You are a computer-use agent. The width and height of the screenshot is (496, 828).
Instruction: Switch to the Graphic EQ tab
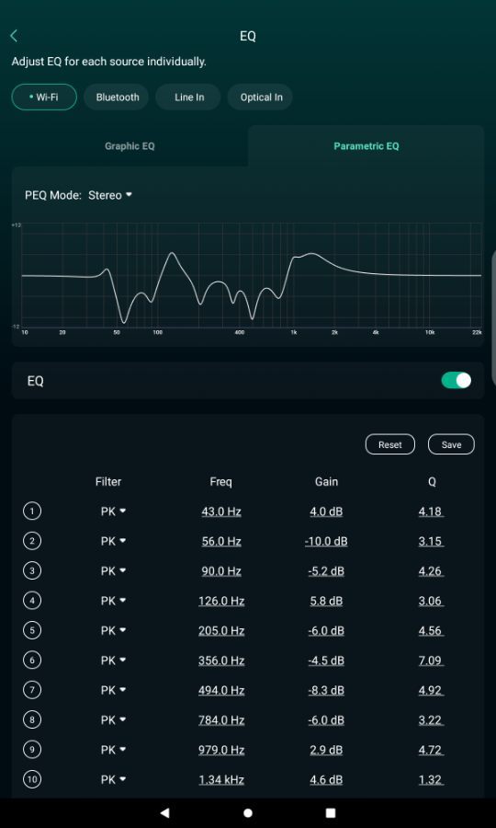130,146
